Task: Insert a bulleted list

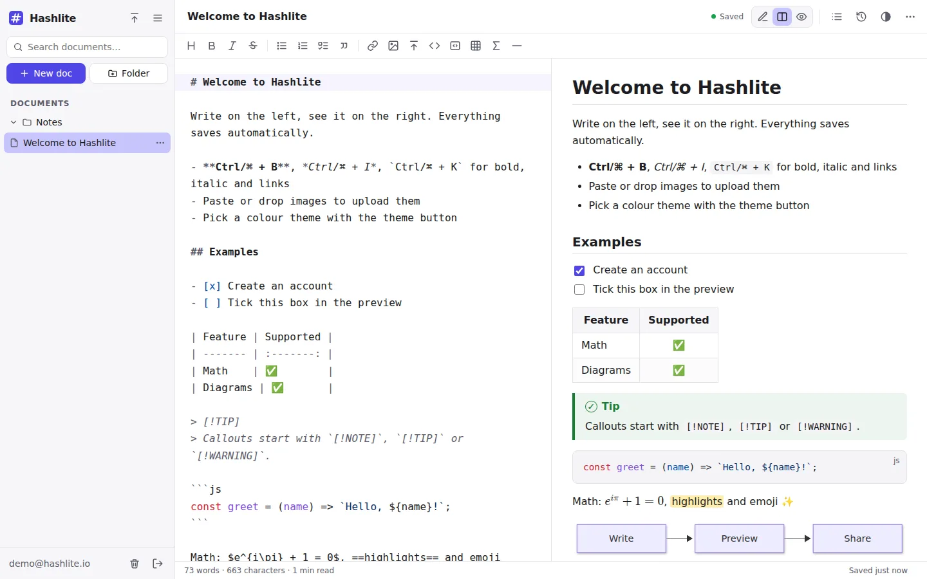Action: (x=281, y=46)
